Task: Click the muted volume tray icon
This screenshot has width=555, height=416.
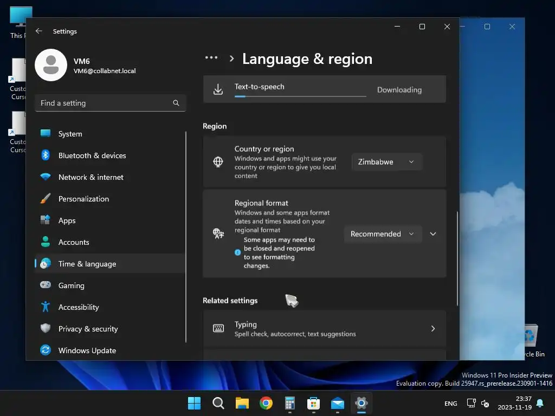Action: pyautogui.click(x=485, y=403)
